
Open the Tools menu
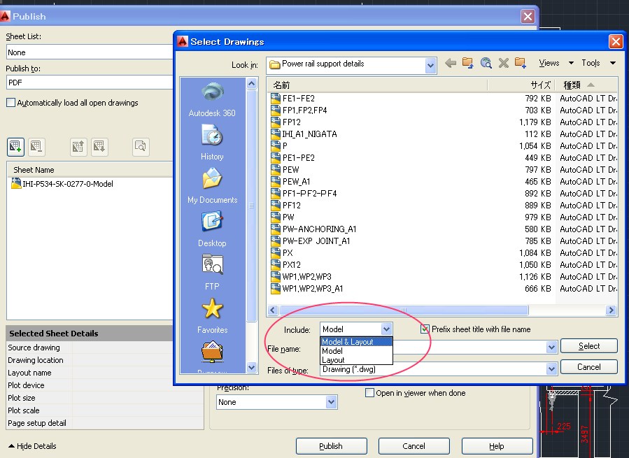tap(592, 62)
